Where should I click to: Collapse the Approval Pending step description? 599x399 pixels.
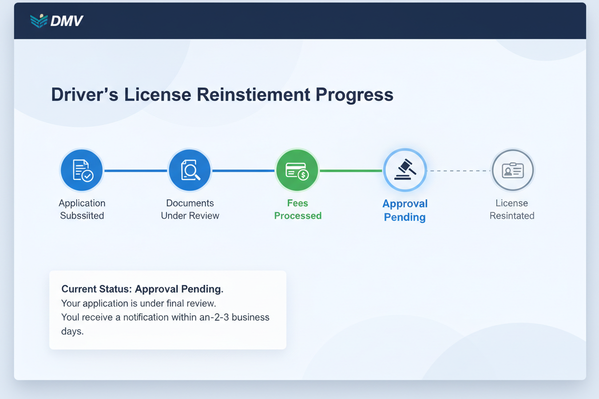(405, 210)
